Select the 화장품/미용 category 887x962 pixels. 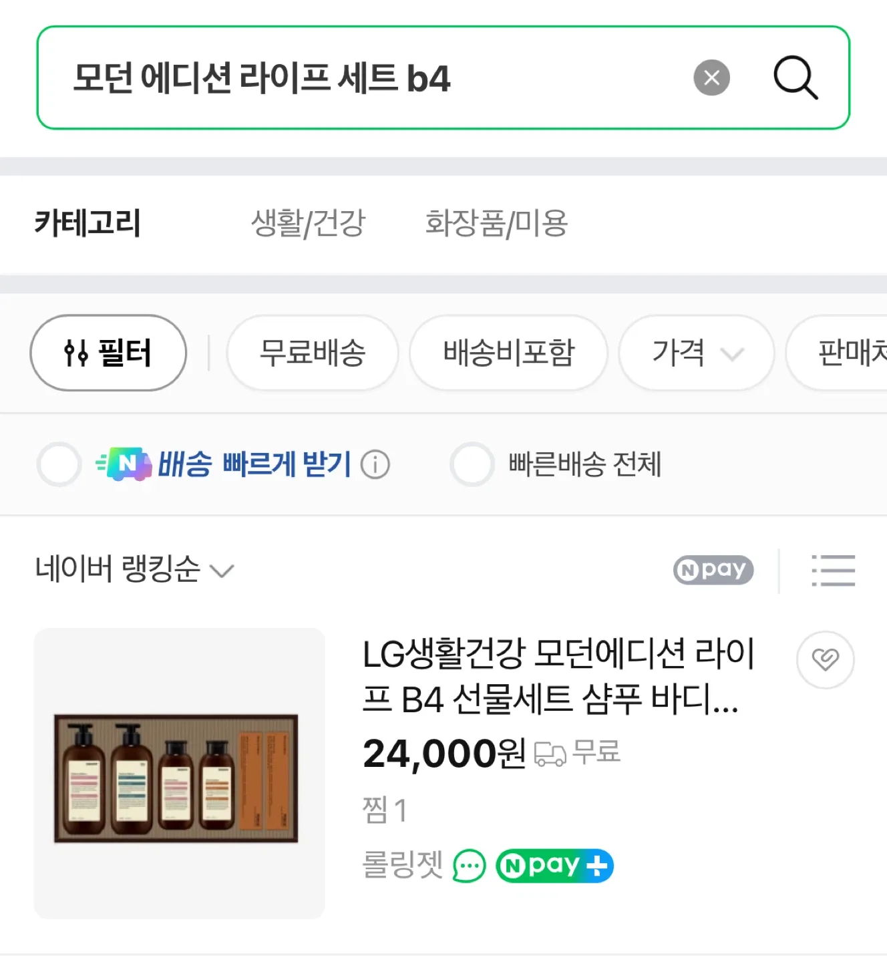(x=496, y=223)
